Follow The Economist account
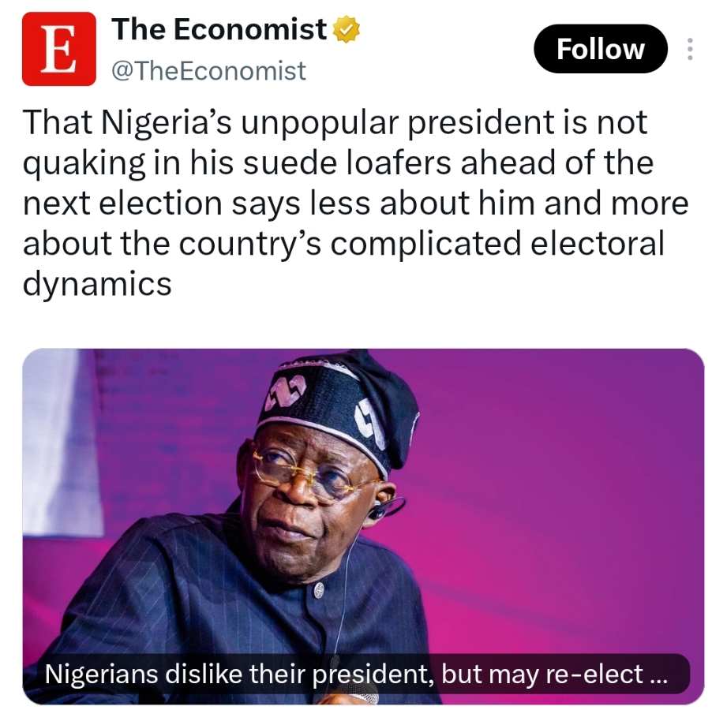The width and height of the screenshot is (727, 710). [x=601, y=49]
